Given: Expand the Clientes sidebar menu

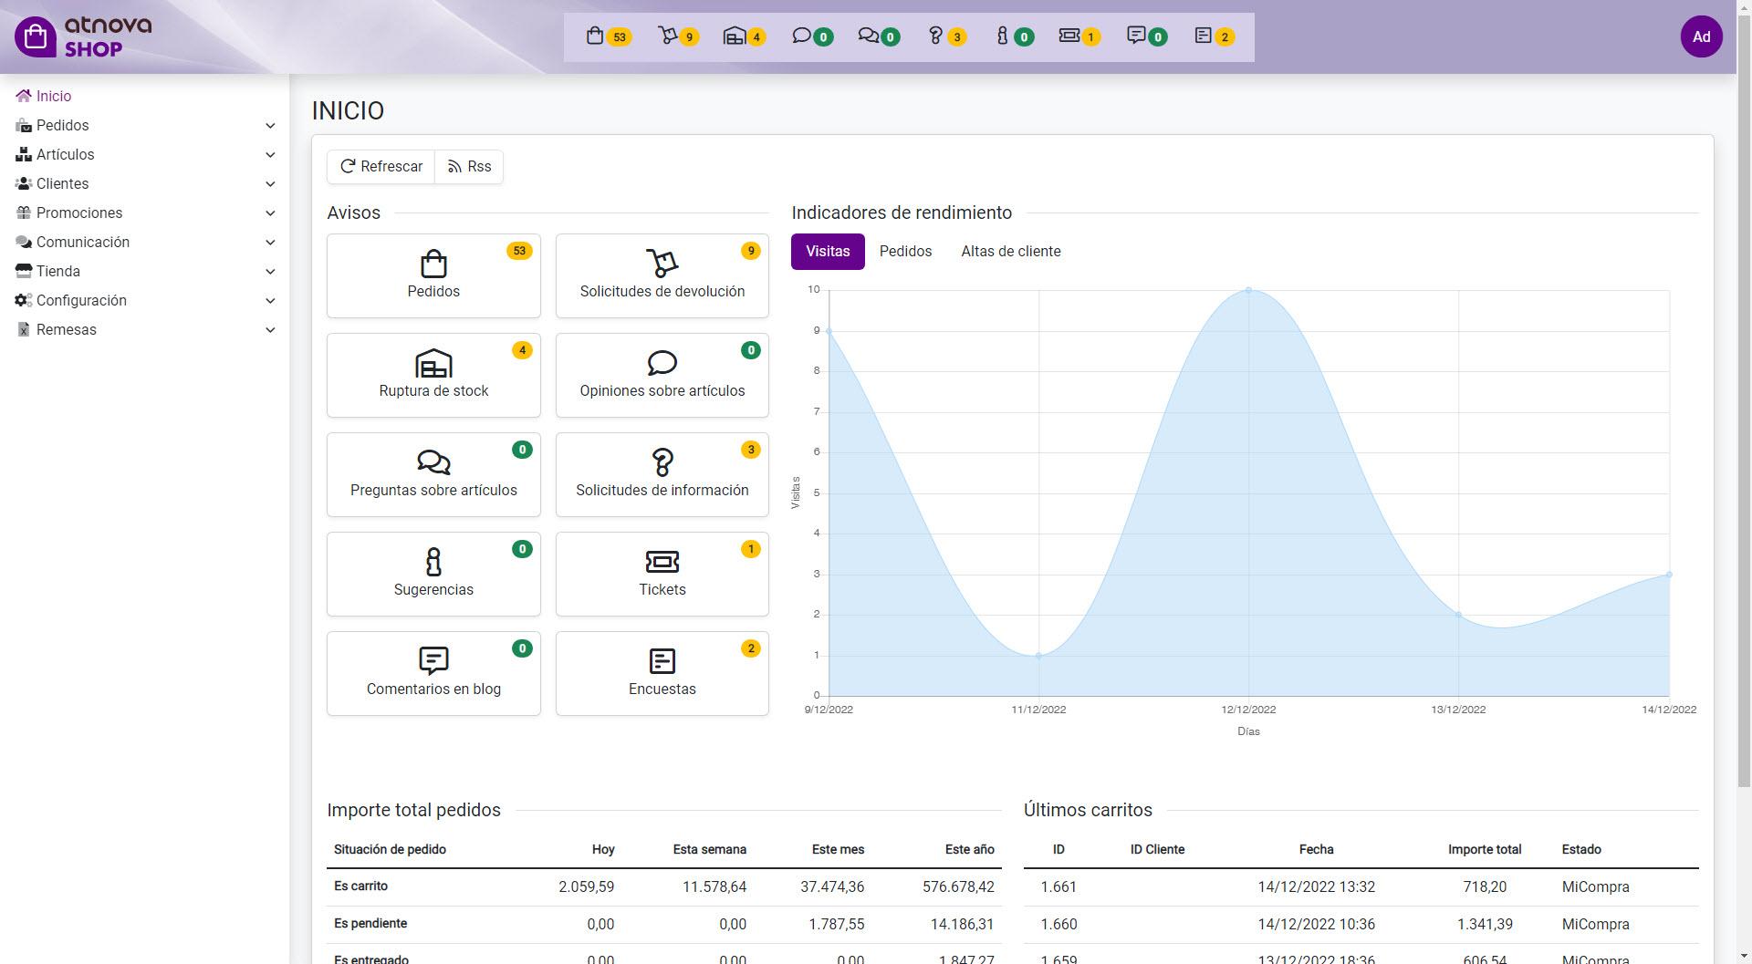Looking at the screenshot, I should point(145,183).
